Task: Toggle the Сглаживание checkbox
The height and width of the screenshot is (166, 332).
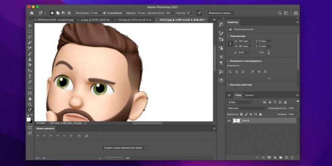Action: 104,13
